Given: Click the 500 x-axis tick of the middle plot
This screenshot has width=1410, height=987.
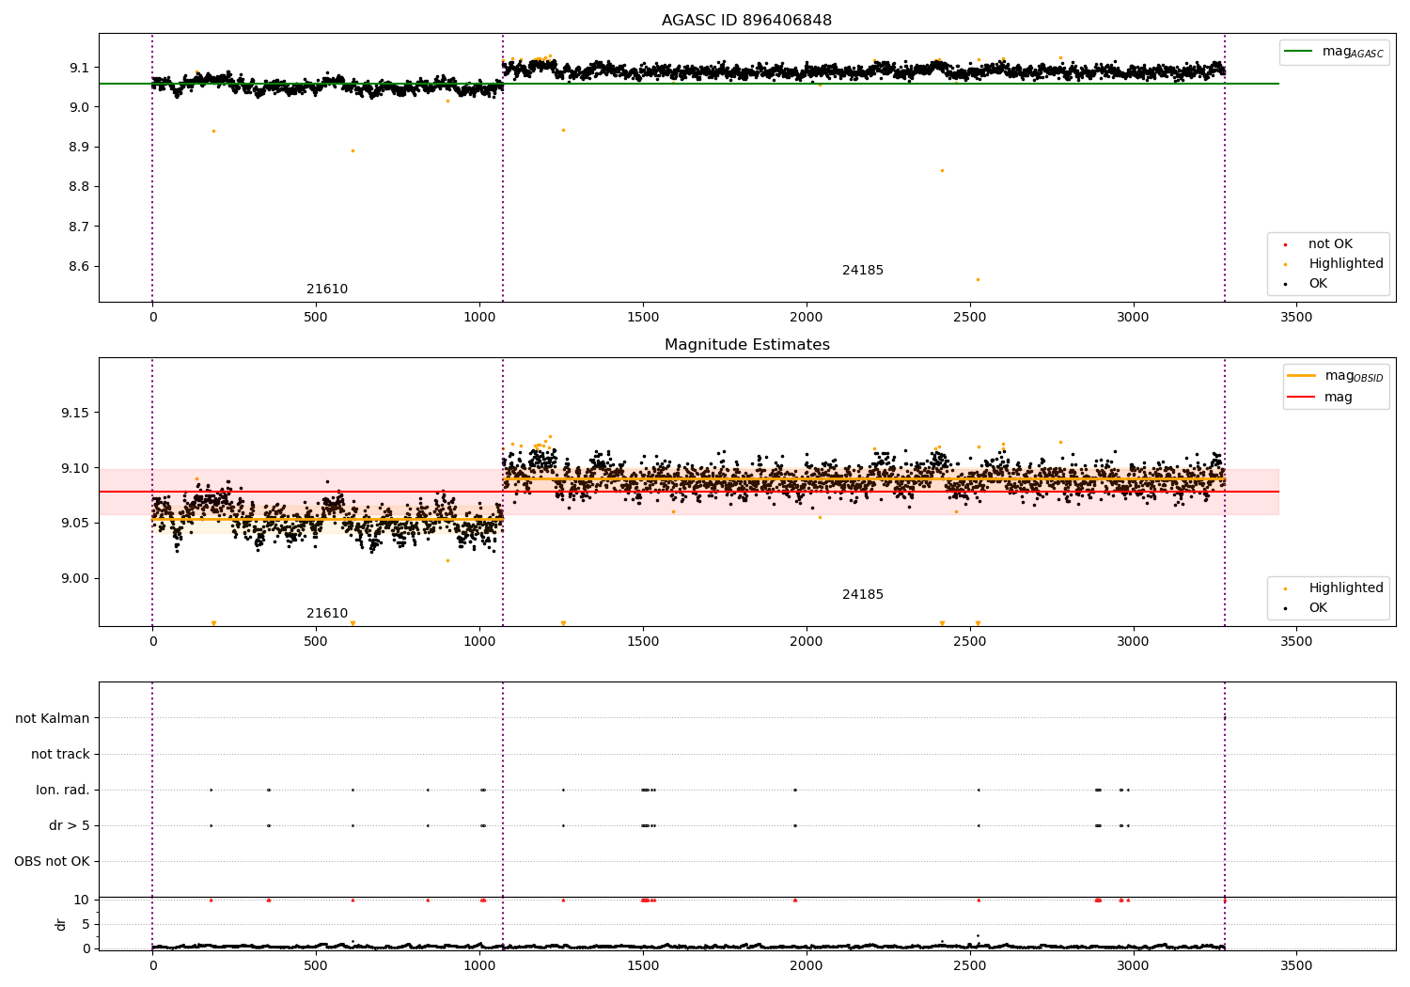Looking at the screenshot, I should pos(316,642).
